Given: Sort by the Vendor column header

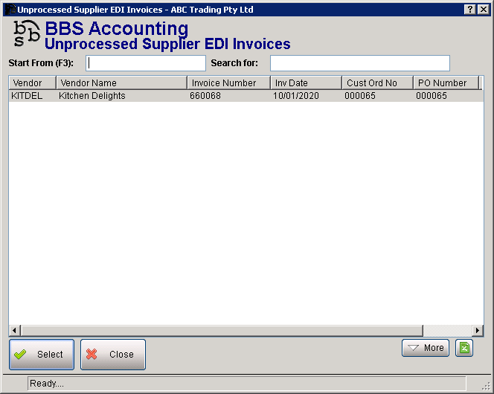Looking at the screenshot, I should [32, 83].
